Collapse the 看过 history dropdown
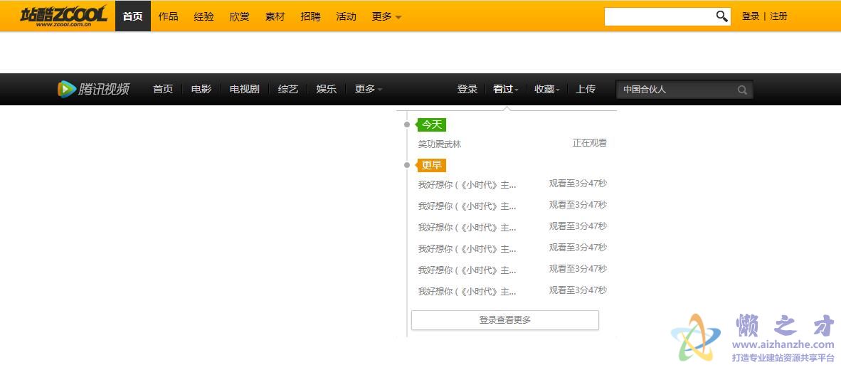841x365 pixels. 506,89
